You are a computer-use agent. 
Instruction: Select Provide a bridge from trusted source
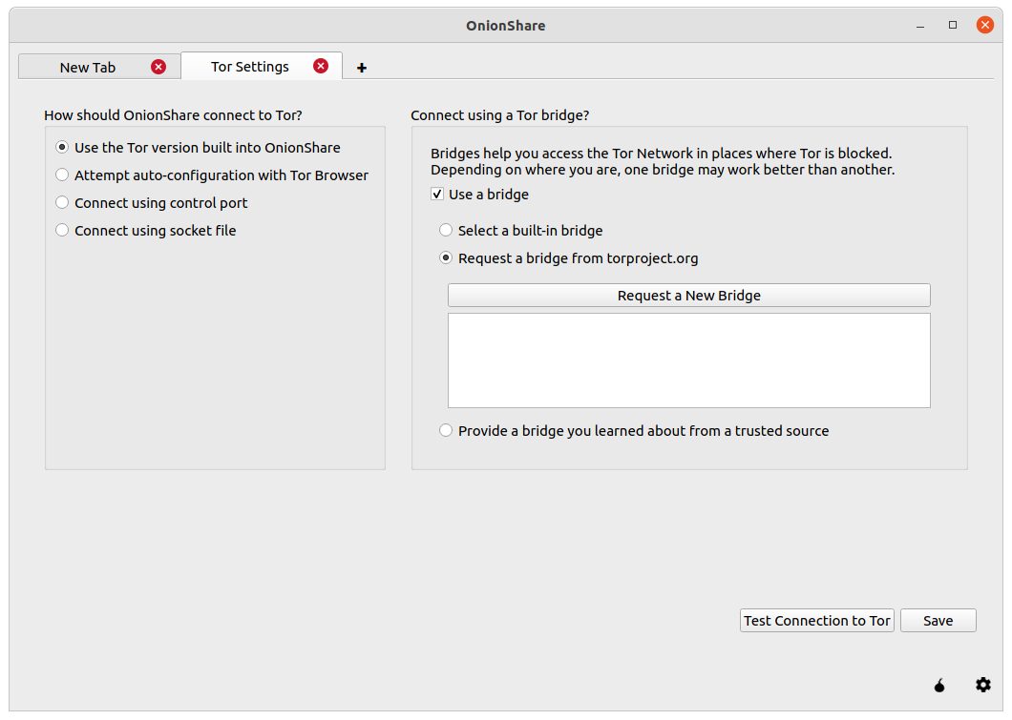pyautogui.click(x=446, y=431)
